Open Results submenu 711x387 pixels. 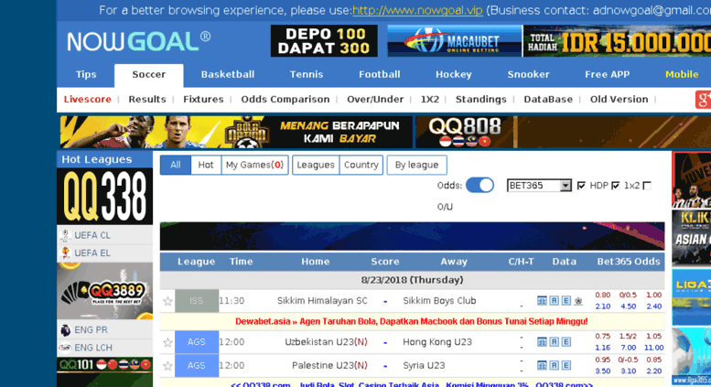(x=147, y=99)
